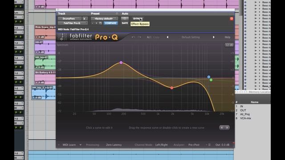The width and height of the screenshot is (285, 160).
Task: Select the blue EQ band node
Action: click(x=209, y=77)
